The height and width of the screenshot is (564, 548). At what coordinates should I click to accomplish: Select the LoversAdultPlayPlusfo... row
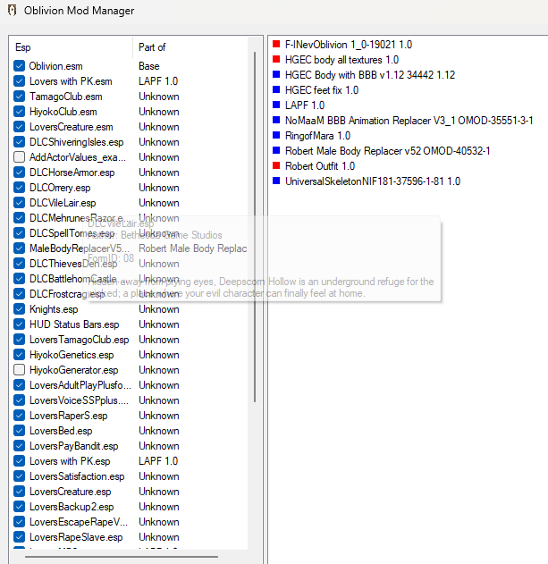(131, 385)
